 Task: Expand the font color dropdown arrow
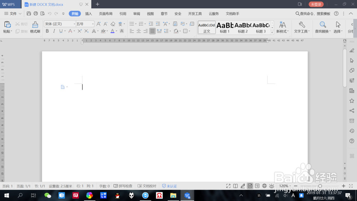click(x=116, y=31)
